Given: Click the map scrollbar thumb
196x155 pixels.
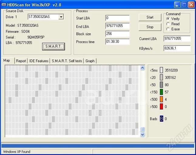Looking at the screenshot, I should tap(142, 129).
